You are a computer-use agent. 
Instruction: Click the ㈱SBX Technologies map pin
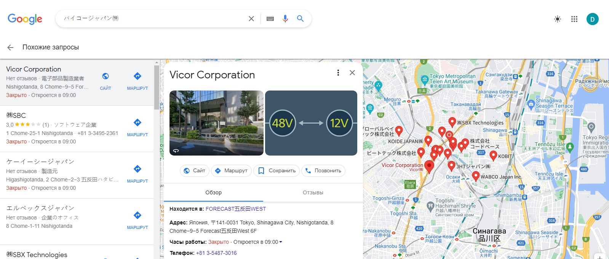[x=452, y=122]
